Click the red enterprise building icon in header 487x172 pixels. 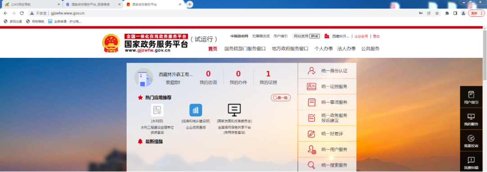(x=326, y=36)
